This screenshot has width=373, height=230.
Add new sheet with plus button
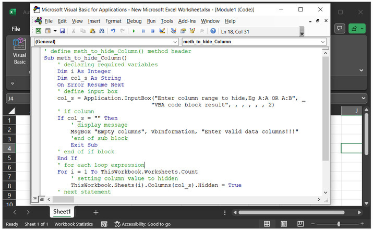(96, 212)
